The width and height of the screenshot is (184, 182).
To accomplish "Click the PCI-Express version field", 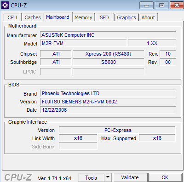I will click(x=117, y=130).
